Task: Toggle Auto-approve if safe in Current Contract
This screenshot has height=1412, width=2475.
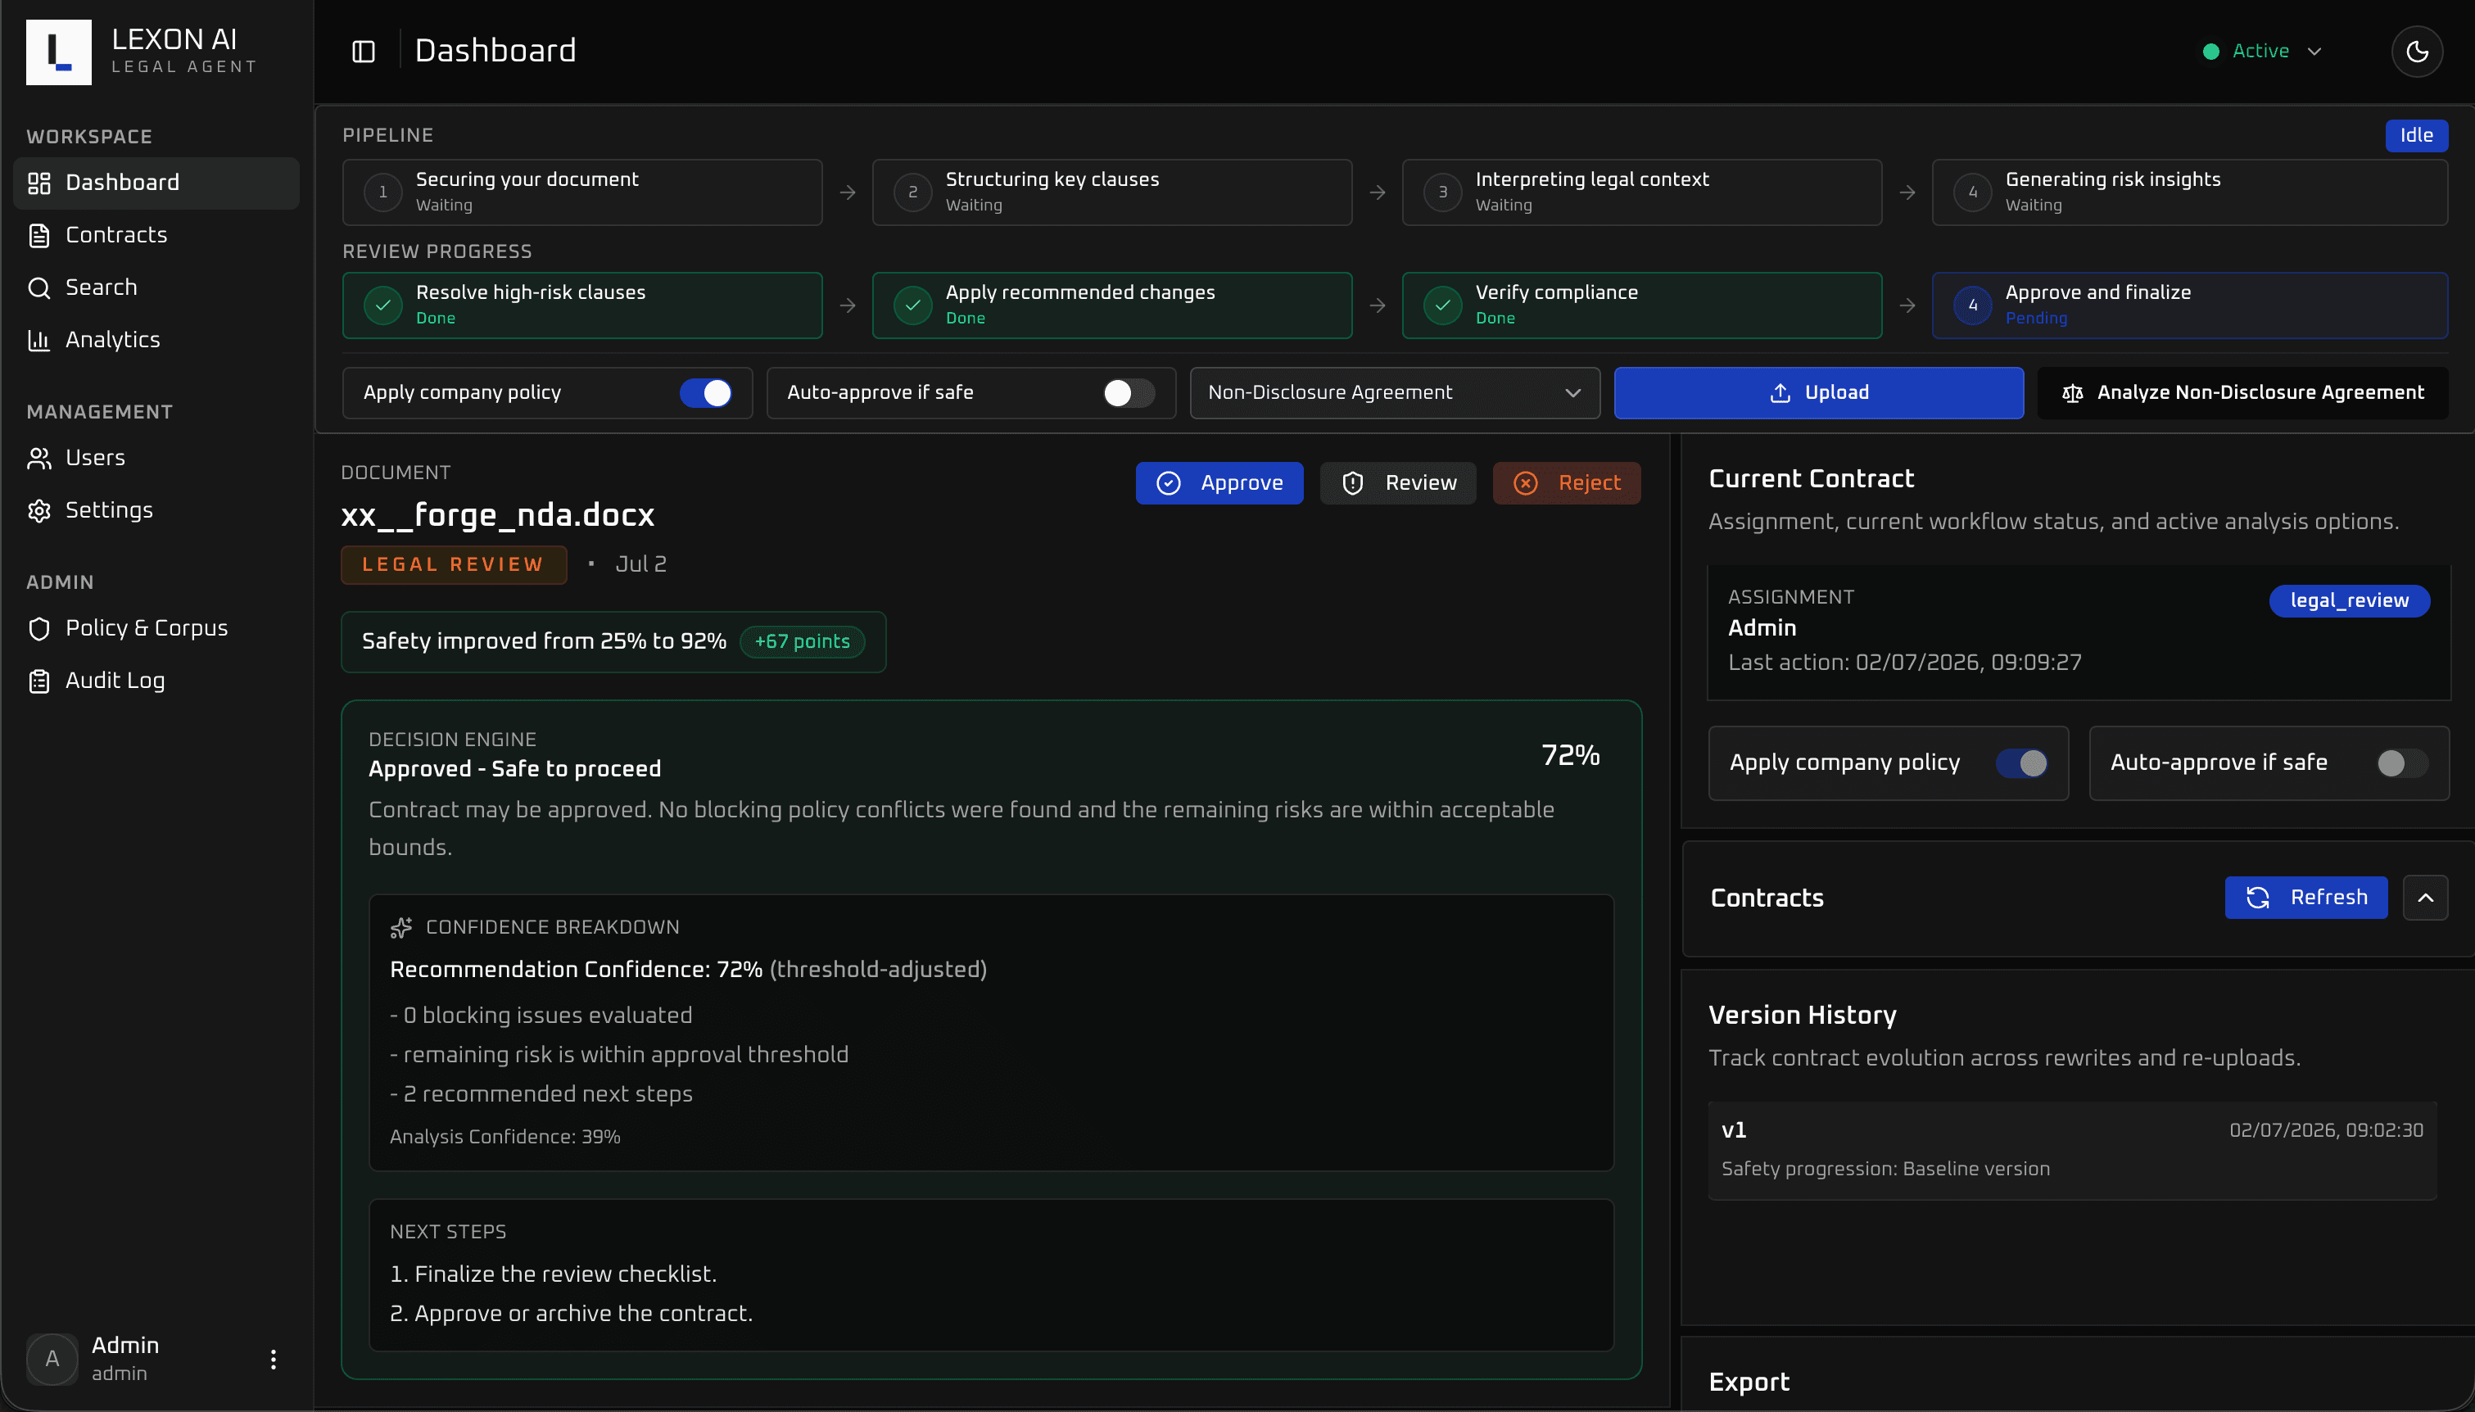Action: 2402,763
